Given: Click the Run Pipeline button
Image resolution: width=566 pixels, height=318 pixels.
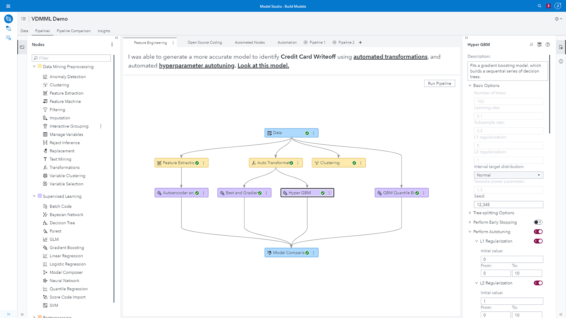Looking at the screenshot, I should pos(439,83).
